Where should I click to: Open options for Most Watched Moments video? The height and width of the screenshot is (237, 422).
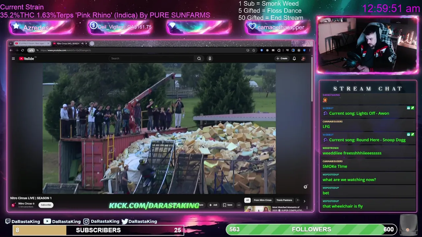[307, 208]
